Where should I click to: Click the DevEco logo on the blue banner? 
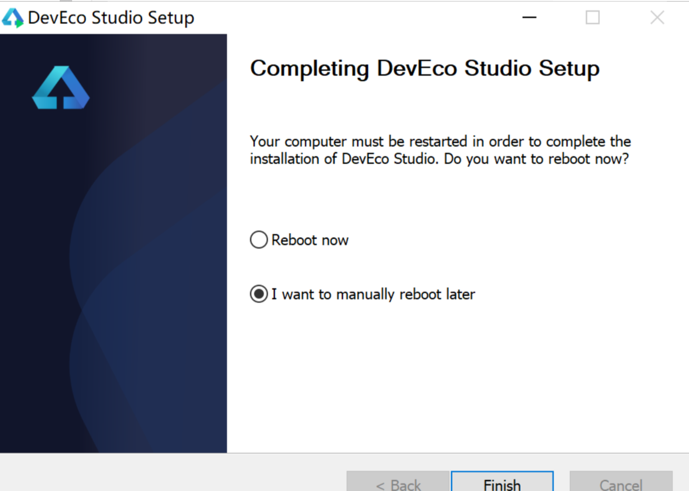point(61,88)
